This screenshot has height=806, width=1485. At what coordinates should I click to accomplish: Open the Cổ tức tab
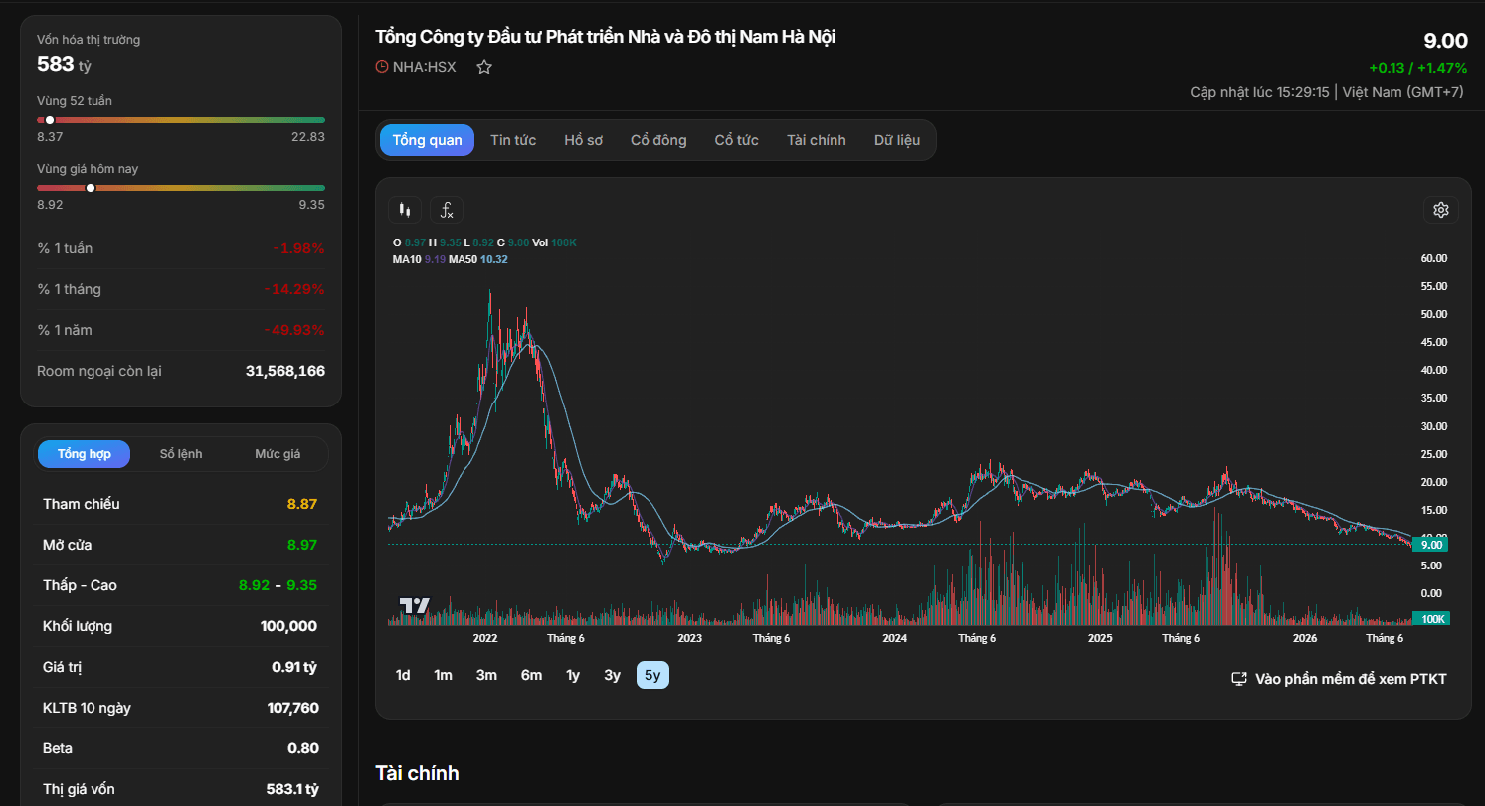tap(736, 140)
